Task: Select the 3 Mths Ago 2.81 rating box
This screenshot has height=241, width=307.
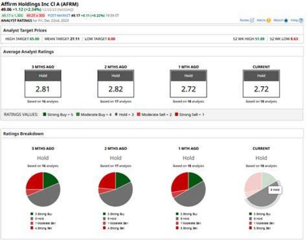Action: tap(43, 84)
